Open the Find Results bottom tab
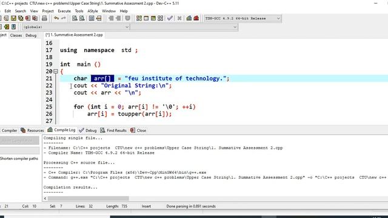 (113, 130)
